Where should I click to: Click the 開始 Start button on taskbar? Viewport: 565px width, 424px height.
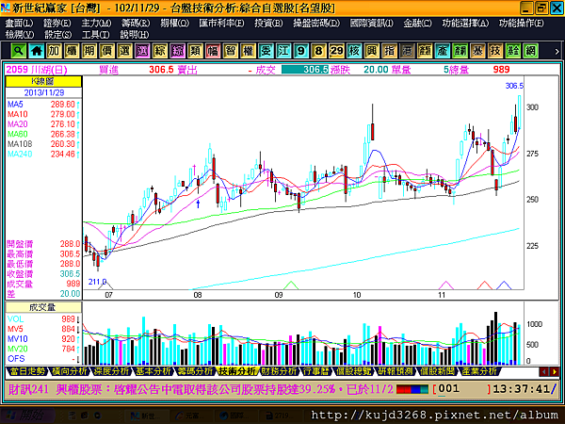coord(27,416)
